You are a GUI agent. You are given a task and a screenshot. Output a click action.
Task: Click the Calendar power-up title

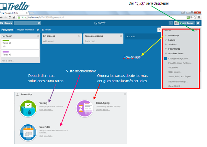[x=45, y=127]
